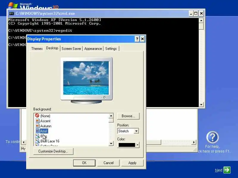Go to the Settings tab
This screenshot has width=238, height=178.
(x=111, y=49)
